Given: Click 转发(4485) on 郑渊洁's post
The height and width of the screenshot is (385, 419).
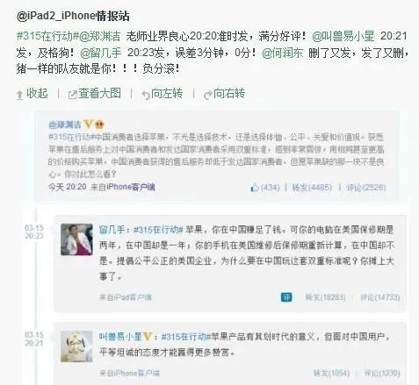Looking at the screenshot, I should pyautogui.click(x=312, y=188).
